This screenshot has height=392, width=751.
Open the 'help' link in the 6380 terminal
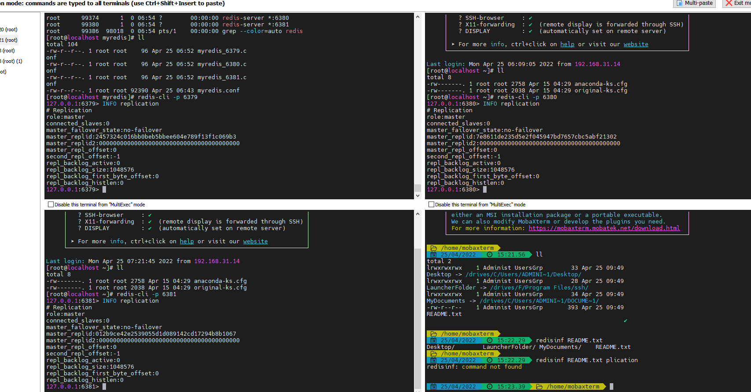tap(567, 44)
